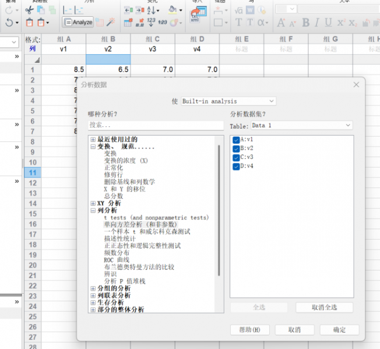Viewport: 380px width, 349px height.
Task: Click the analysis search field
Action: [x=156, y=125]
